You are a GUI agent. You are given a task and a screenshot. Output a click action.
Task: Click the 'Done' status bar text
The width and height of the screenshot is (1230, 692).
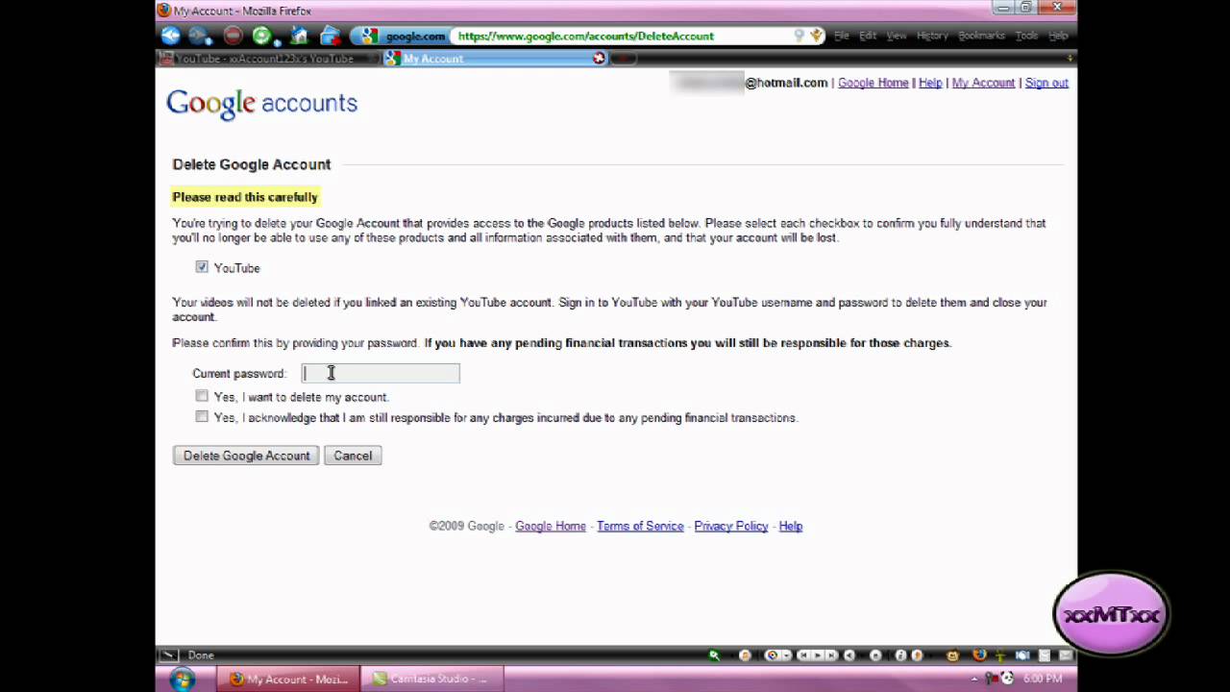click(201, 655)
